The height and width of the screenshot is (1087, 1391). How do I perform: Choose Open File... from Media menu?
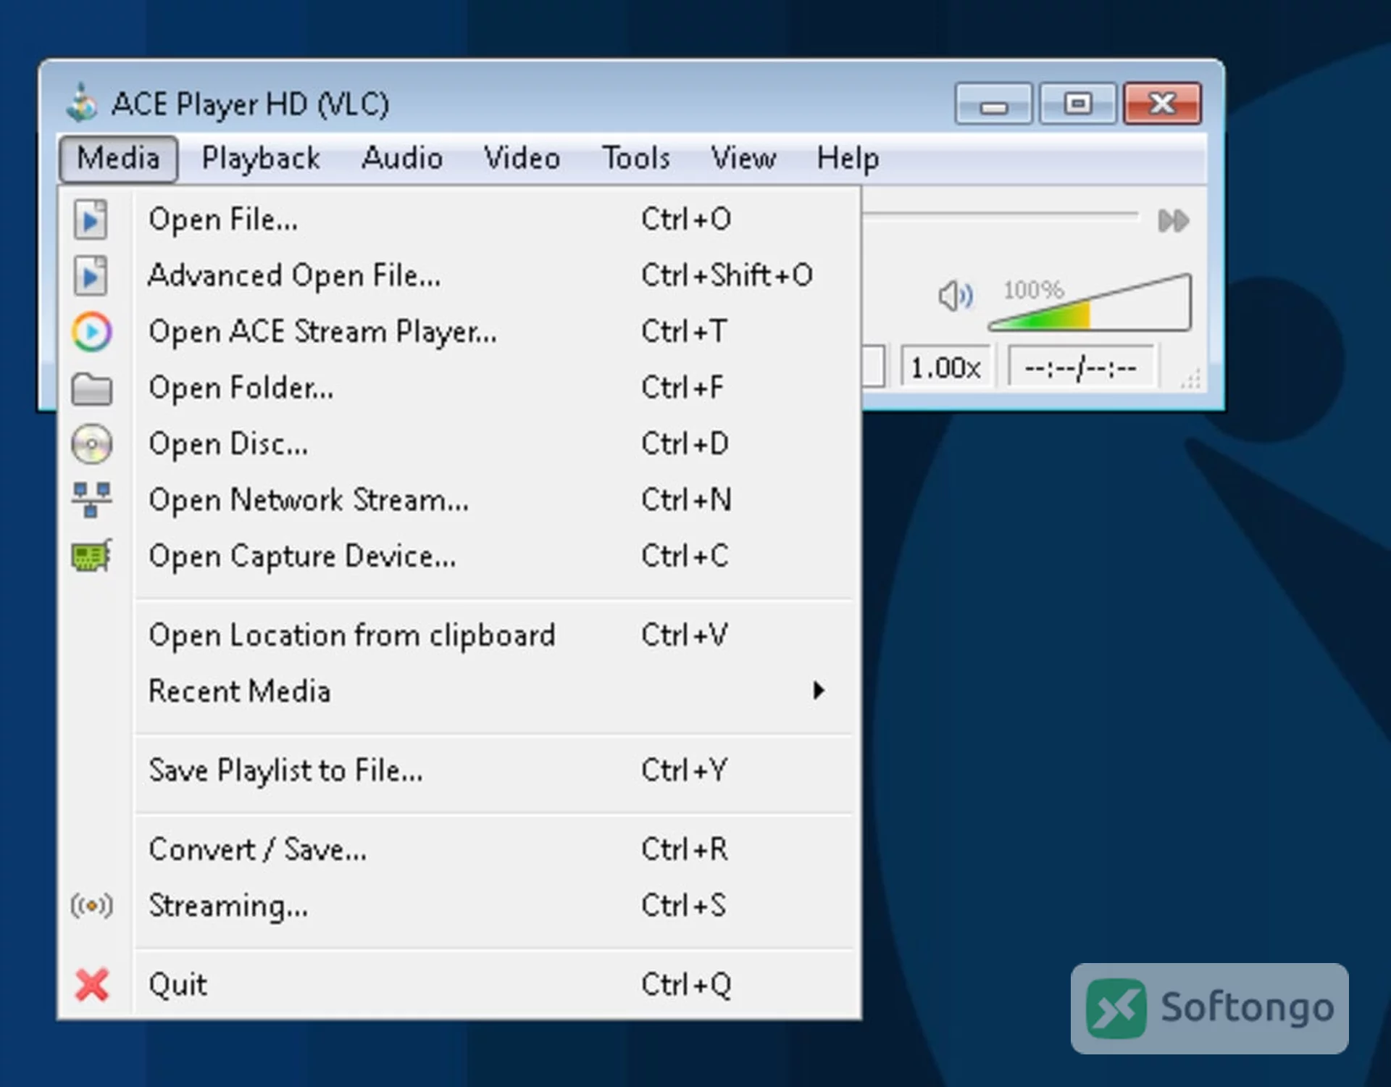coord(459,220)
